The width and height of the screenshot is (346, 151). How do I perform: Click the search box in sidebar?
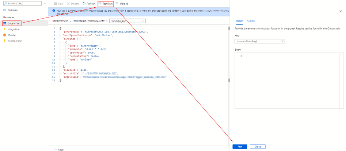(22, 4)
